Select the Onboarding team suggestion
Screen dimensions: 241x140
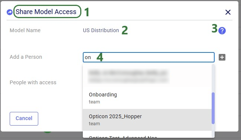point(147,98)
